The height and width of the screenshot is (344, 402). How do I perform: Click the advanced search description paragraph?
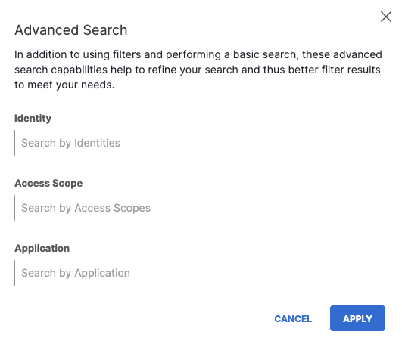click(198, 70)
